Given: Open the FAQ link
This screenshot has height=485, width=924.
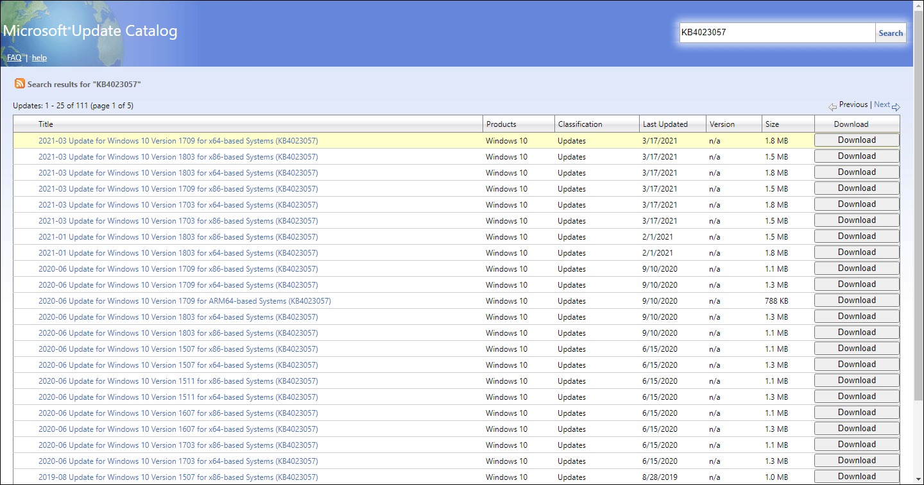Looking at the screenshot, I should click(x=14, y=58).
